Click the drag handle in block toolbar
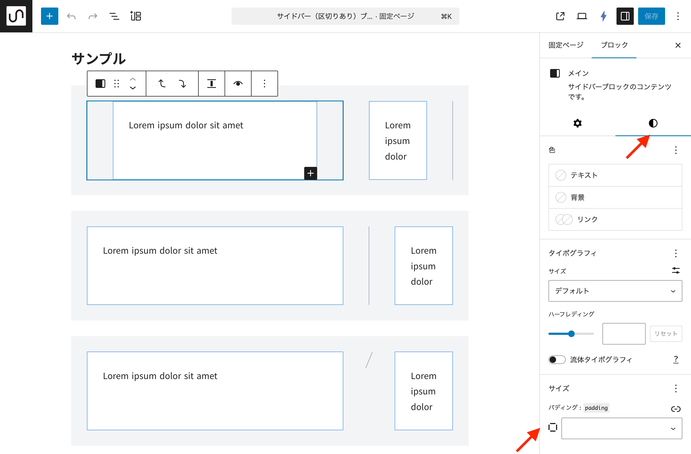691x454 pixels. pos(117,84)
